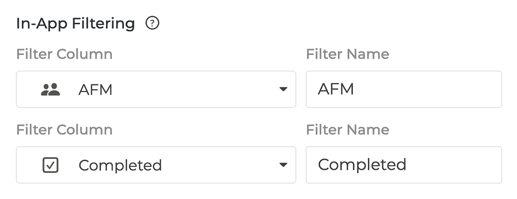Viewport: 517px width, 199px height.
Task: Expand the AFM filter column dropdown arrow
Action: 283,89
